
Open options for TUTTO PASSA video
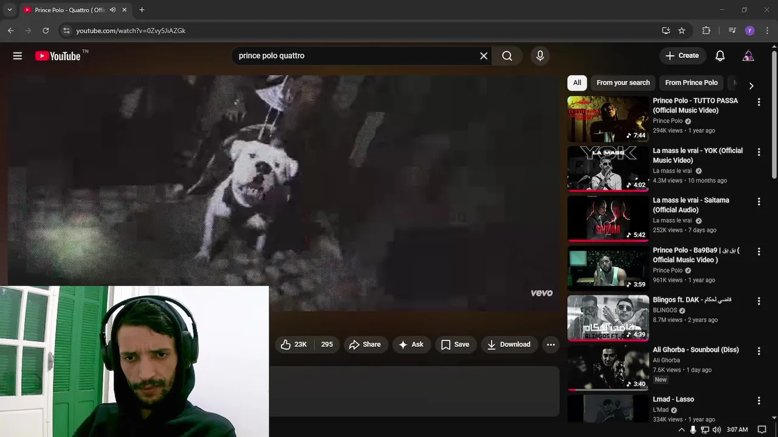click(759, 102)
